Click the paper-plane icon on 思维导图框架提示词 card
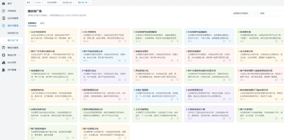The height and width of the screenshot is (140, 284). pyautogui.click(x=125, y=119)
